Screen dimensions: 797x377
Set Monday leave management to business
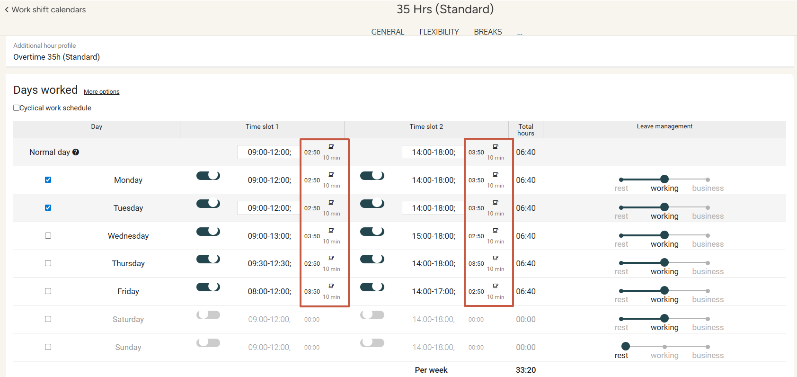pyautogui.click(x=708, y=180)
